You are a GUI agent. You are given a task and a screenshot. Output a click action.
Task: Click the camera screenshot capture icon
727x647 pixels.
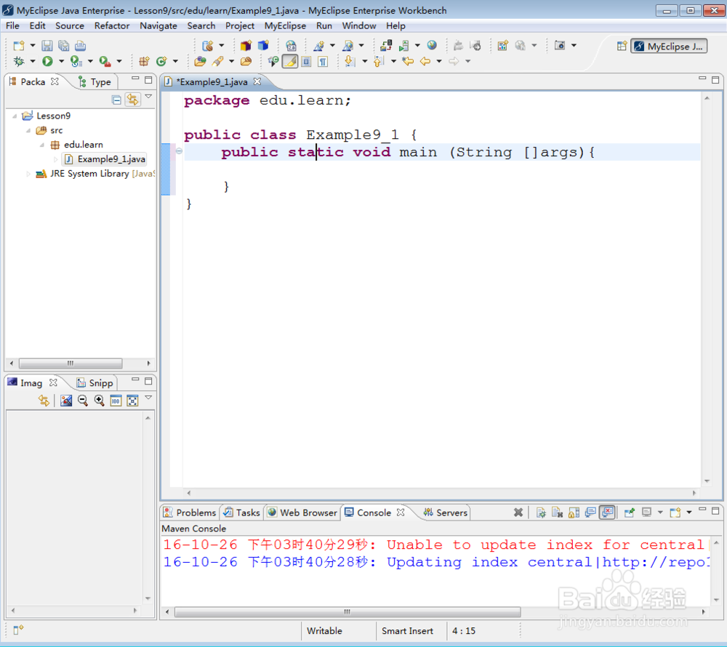560,45
